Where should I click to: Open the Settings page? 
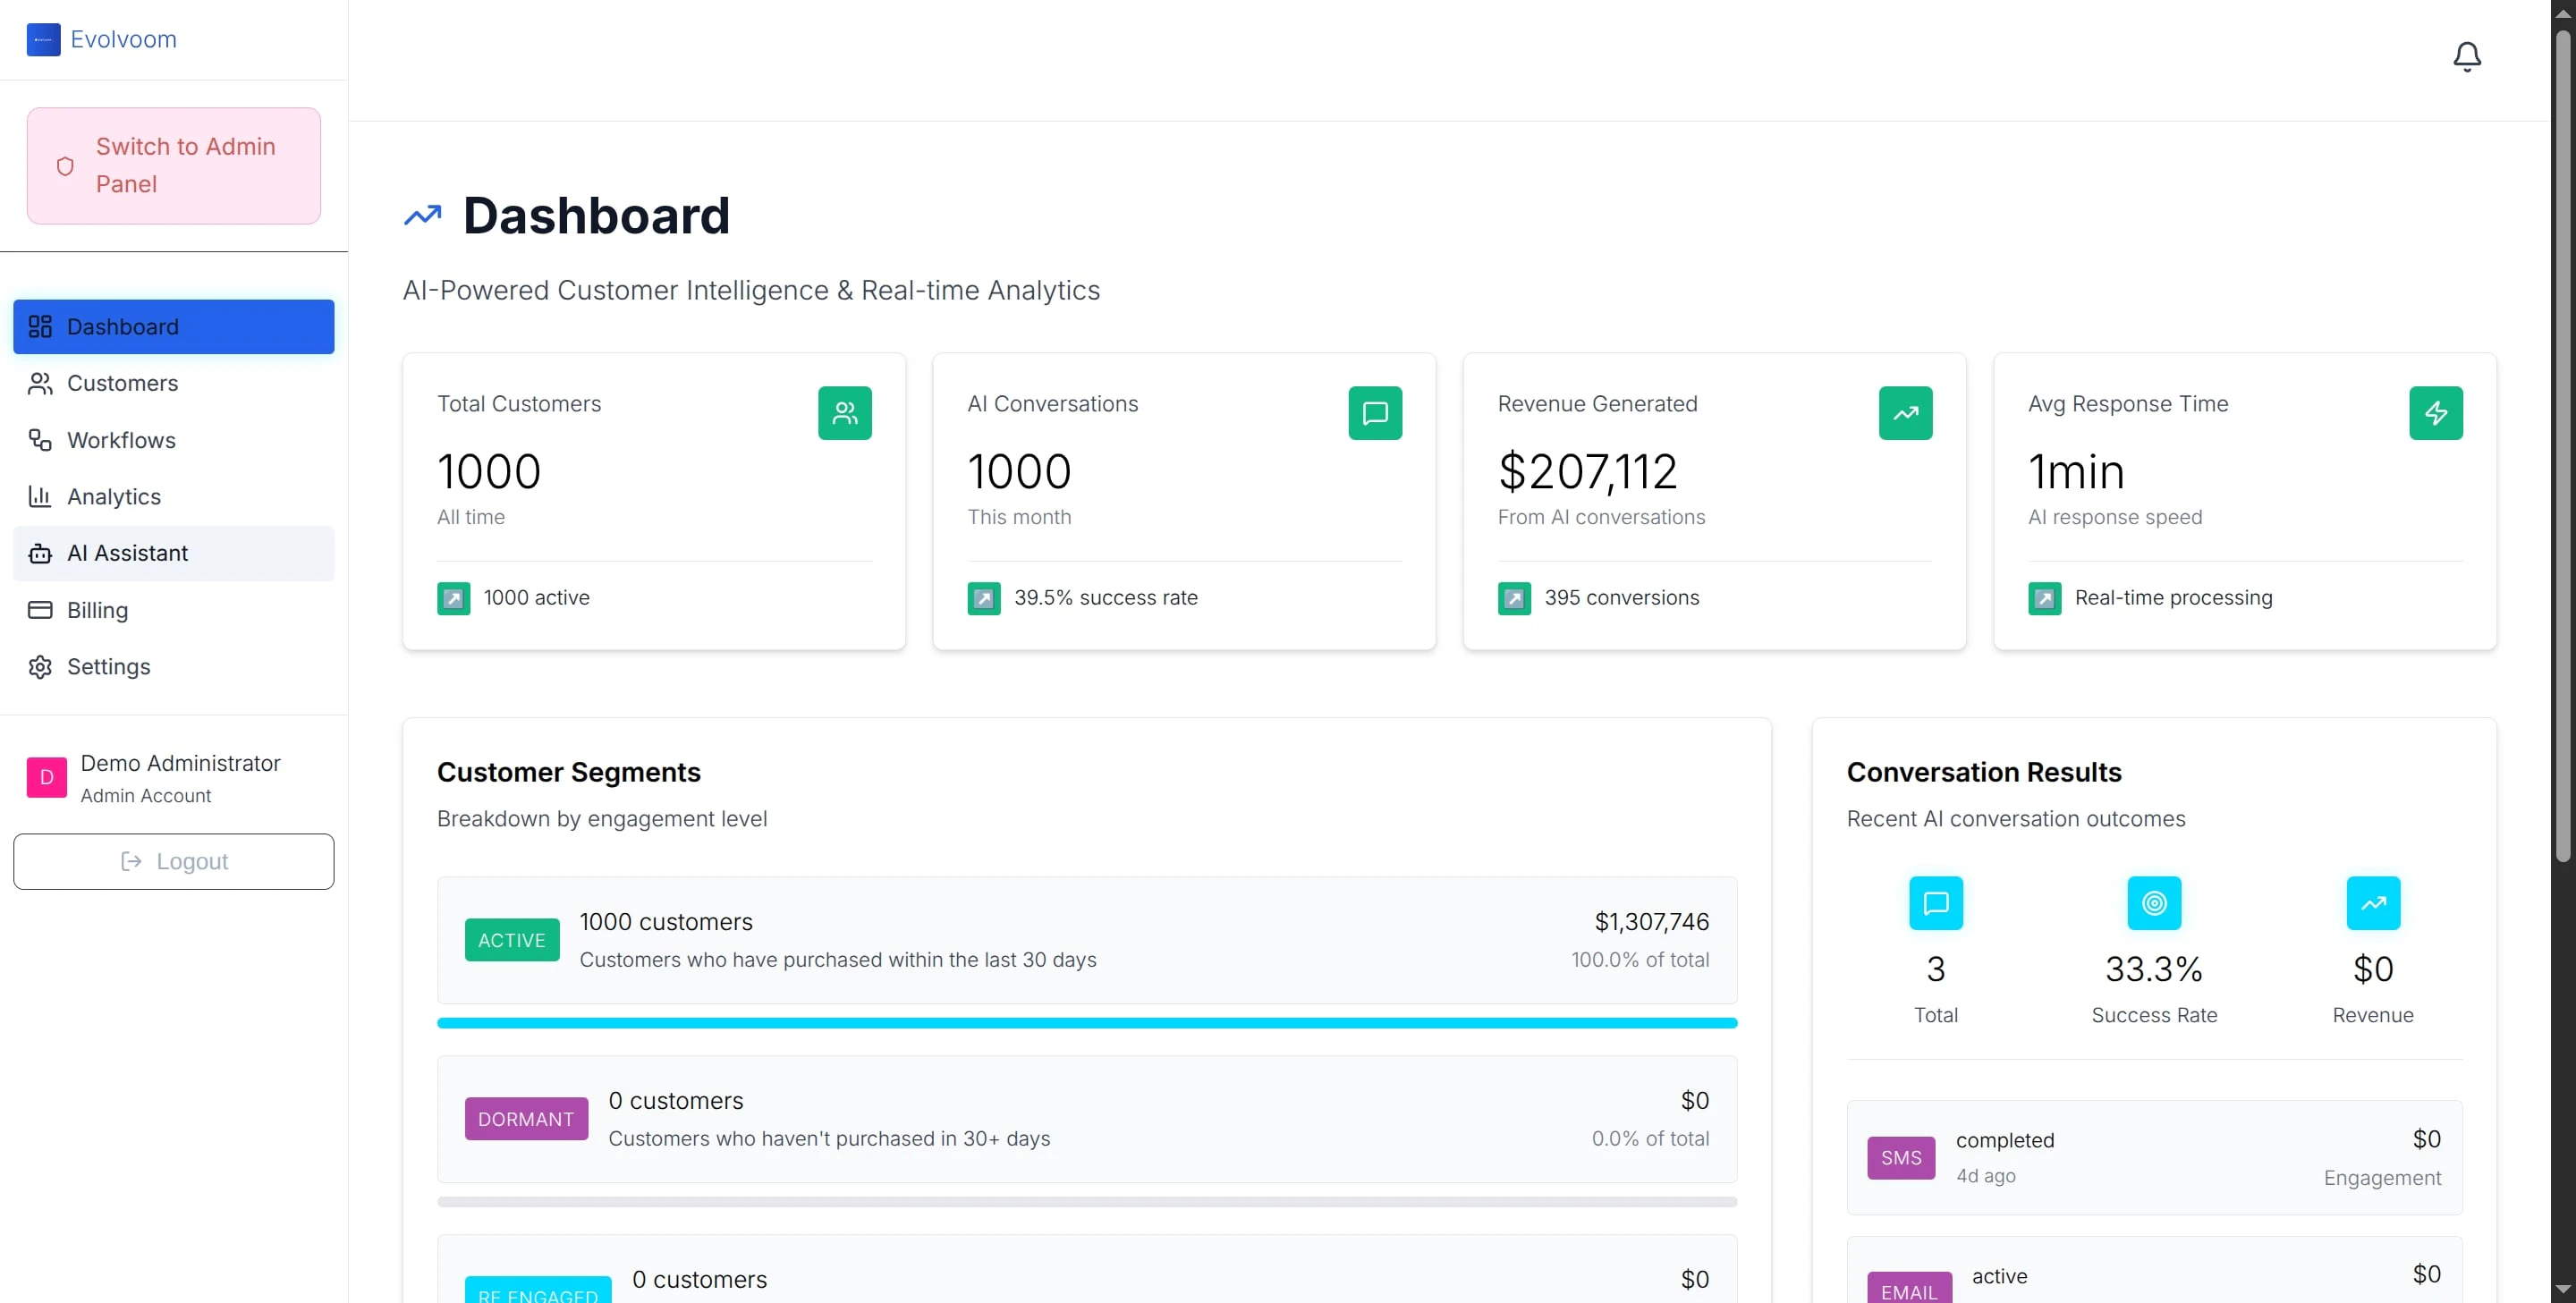pyautogui.click(x=108, y=667)
